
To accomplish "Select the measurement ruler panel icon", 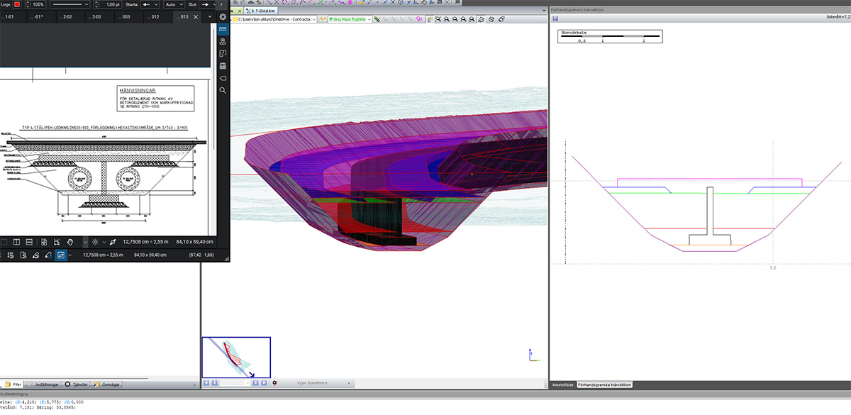I will click(223, 29).
